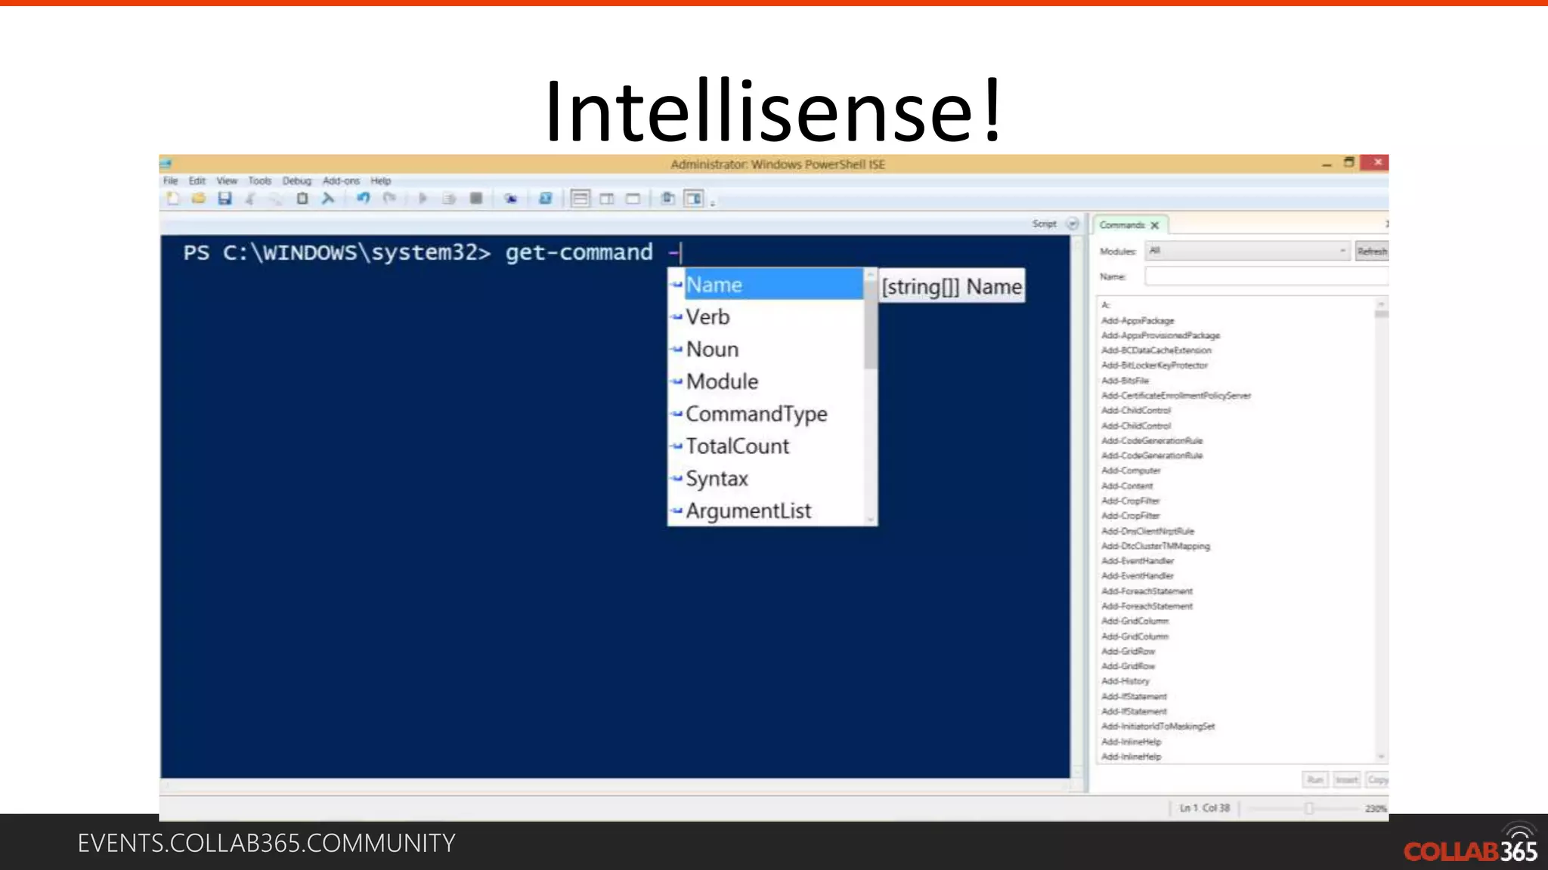The image size is (1548, 870).
Task: Click the Refresh button in Commands pane
Action: tap(1372, 251)
